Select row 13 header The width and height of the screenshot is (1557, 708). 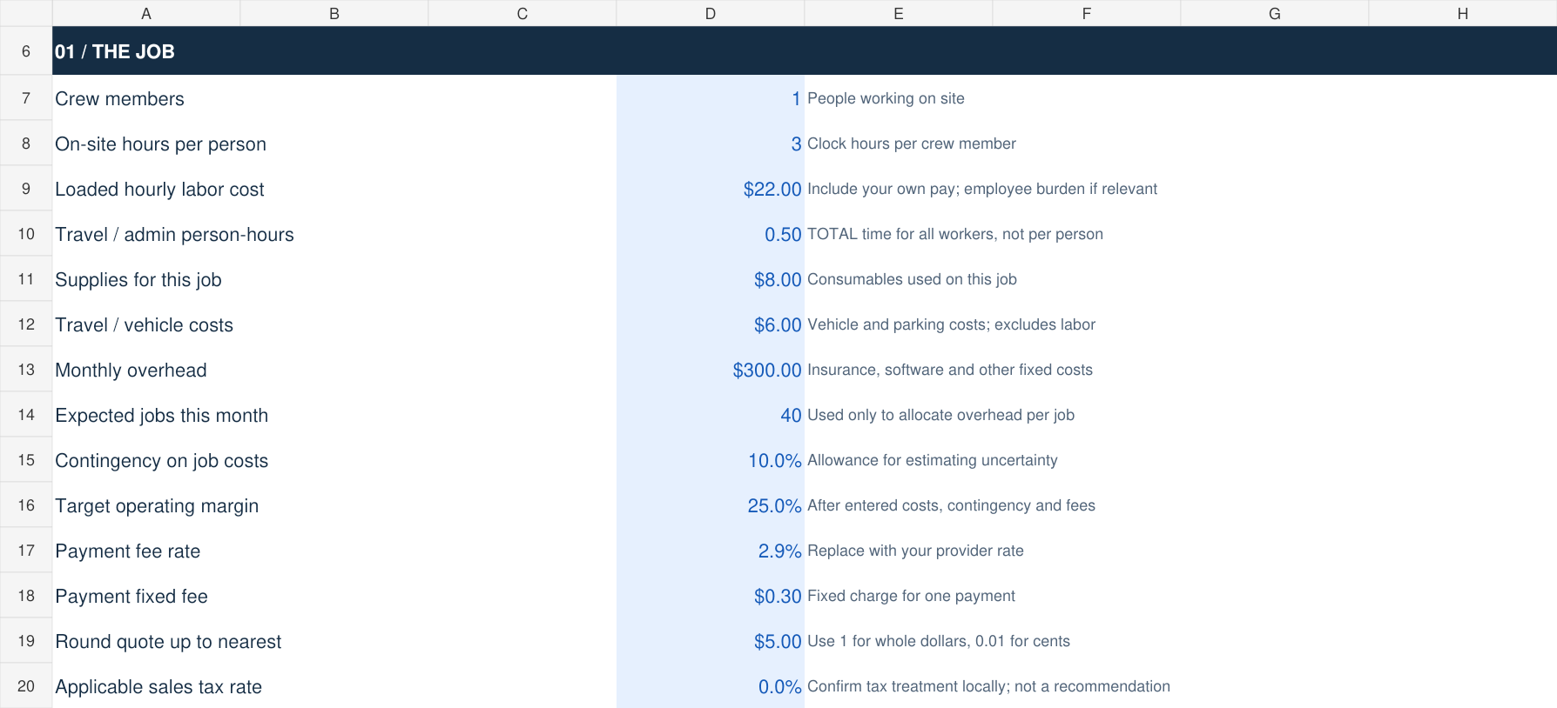point(26,370)
